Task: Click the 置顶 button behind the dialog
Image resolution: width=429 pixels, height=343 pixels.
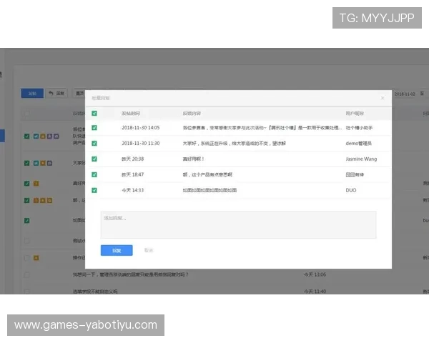Action: (x=79, y=94)
